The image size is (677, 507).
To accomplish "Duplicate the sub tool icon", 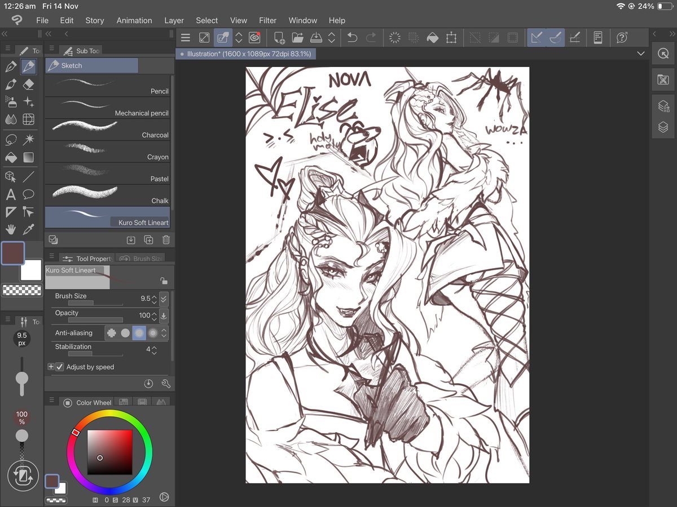I will [148, 239].
